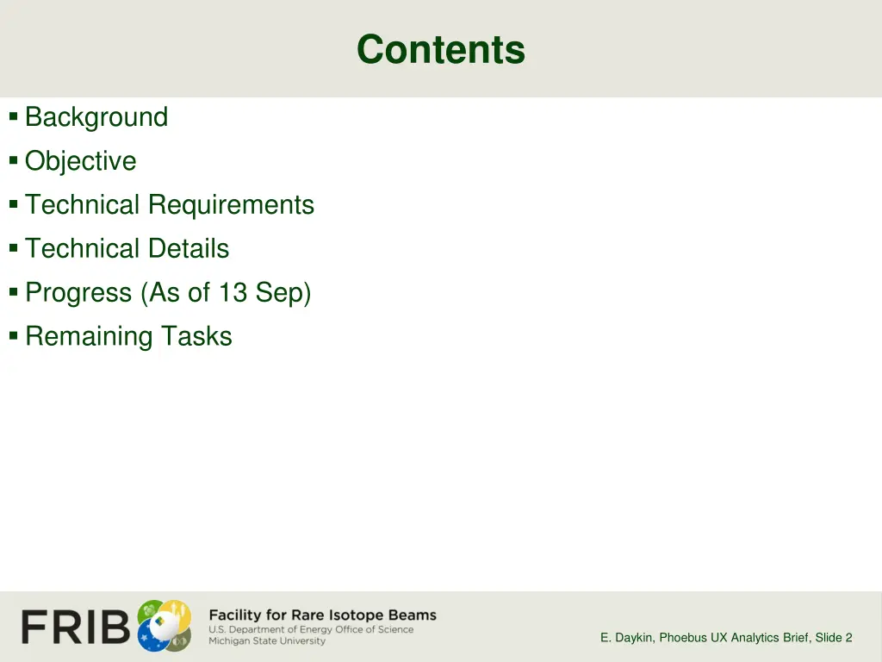Image resolution: width=882 pixels, height=662 pixels.
Task: Click the Contents slide title
Action: pos(441,49)
